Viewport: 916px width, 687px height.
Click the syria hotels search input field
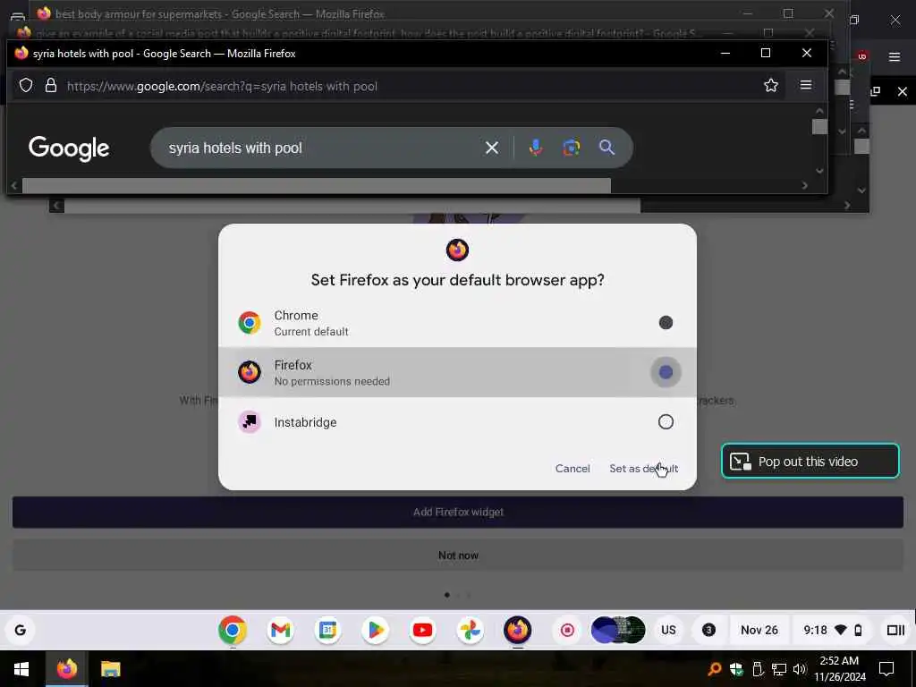[x=321, y=148]
